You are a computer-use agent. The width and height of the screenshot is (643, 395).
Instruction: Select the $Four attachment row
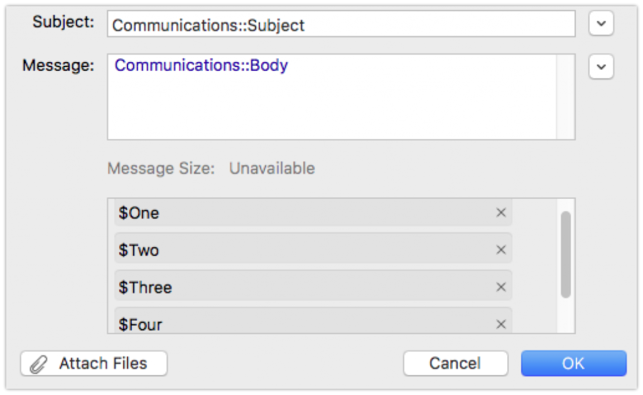301,324
